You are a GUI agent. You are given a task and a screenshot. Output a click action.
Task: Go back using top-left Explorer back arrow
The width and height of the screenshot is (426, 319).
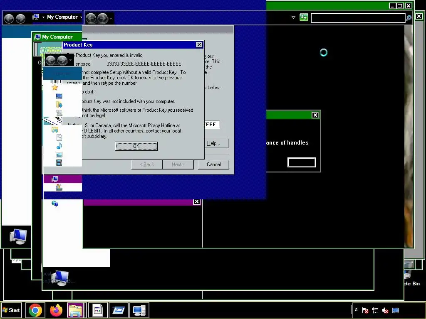[x=9, y=18]
